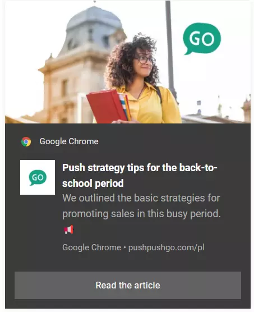The height and width of the screenshot is (312, 254).
Task: Click the colorful notebooks behind the red folder
Action: tap(124, 107)
